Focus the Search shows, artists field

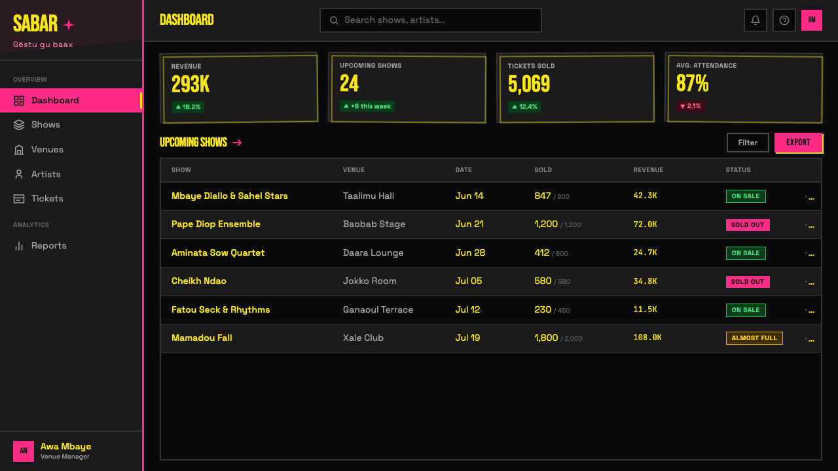430,20
